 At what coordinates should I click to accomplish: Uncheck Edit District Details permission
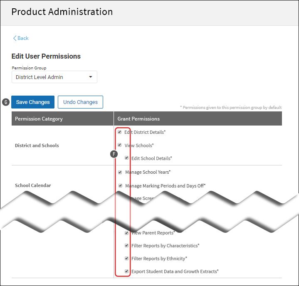(120, 132)
